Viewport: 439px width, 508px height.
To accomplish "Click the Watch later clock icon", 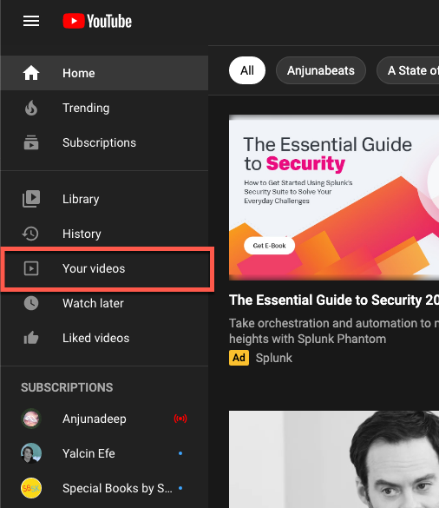I will [31, 303].
